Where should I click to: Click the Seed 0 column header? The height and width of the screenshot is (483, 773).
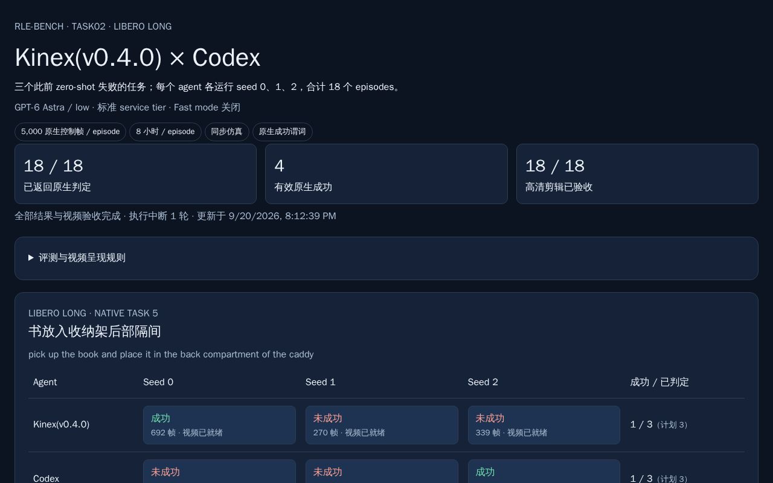[158, 382]
